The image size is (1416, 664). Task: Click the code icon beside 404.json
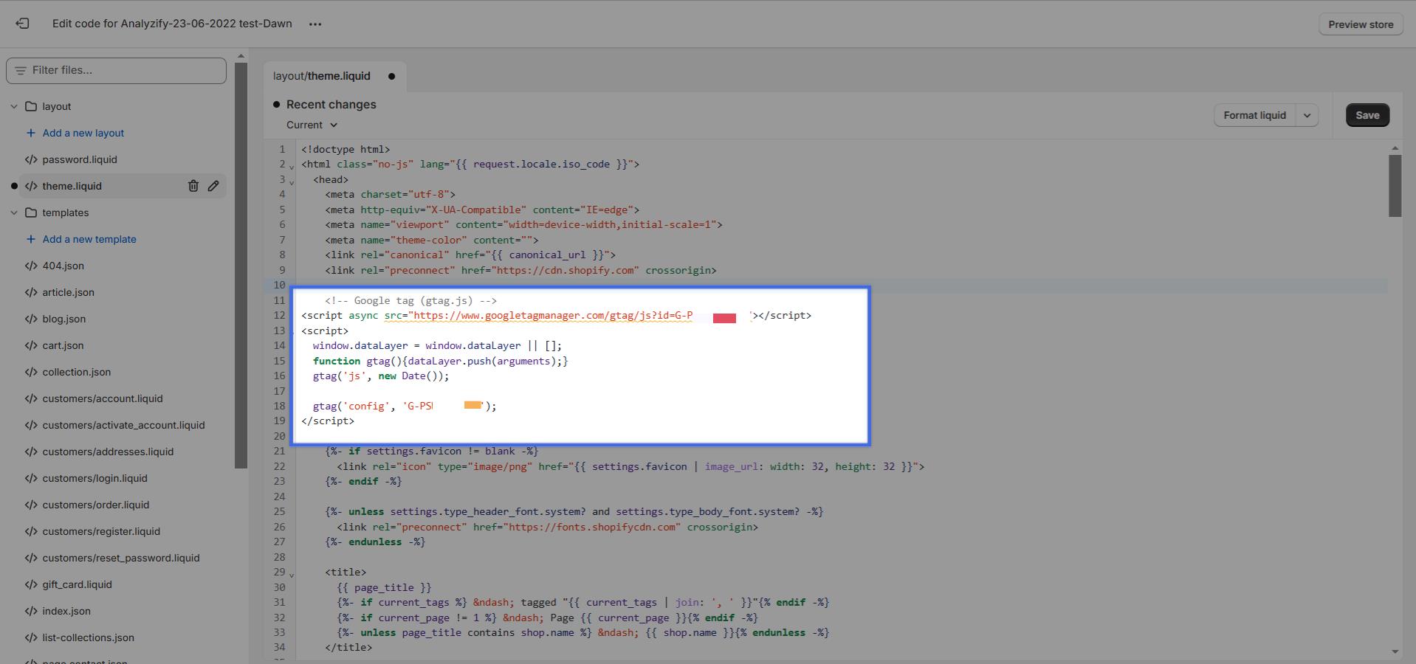pyautogui.click(x=31, y=266)
